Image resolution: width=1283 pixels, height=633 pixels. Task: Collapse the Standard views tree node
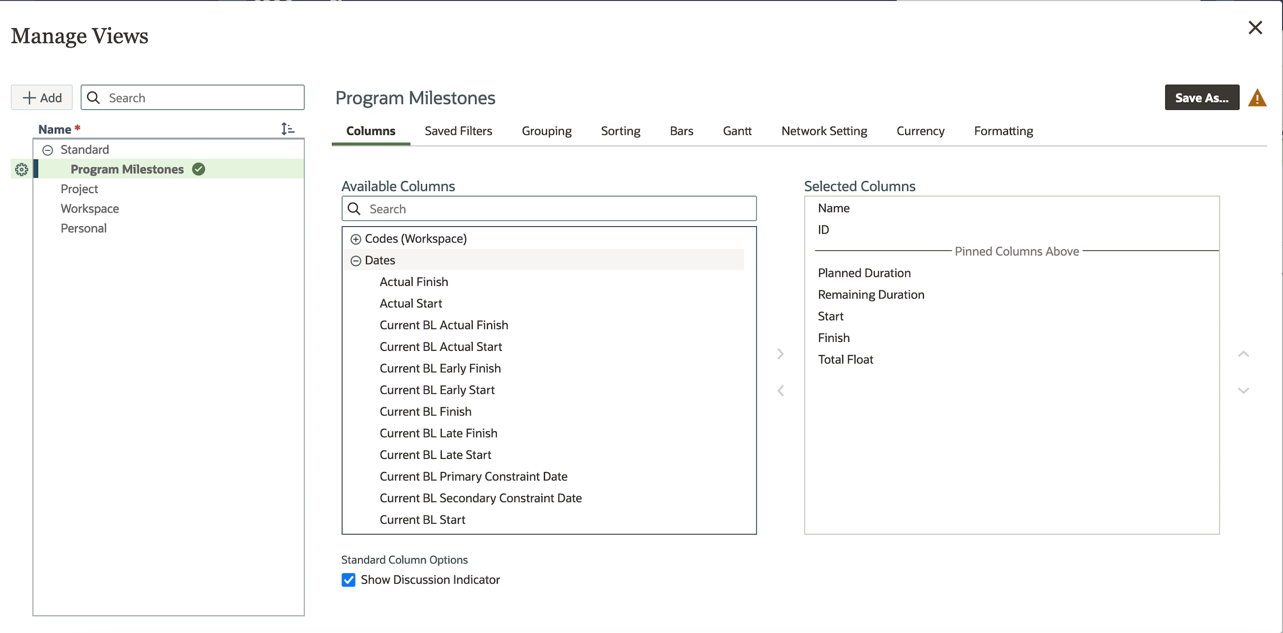[x=48, y=150]
